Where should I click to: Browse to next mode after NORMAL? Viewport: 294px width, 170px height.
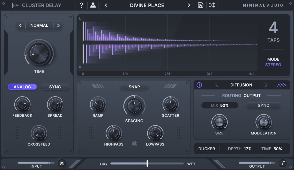58,25
